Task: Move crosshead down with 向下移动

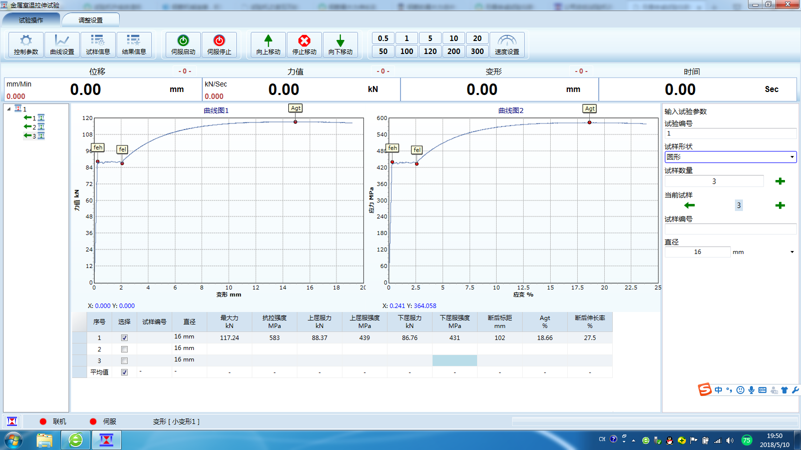Action: [x=340, y=44]
